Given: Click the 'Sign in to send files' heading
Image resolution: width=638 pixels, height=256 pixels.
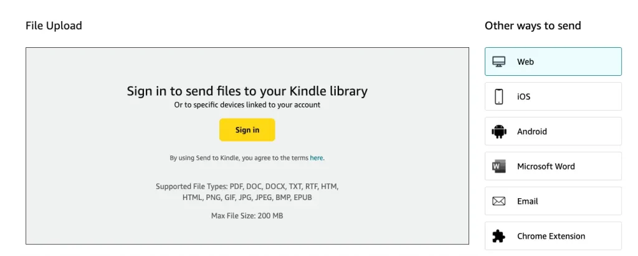Looking at the screenshot, I should click(x=247, y=91).
